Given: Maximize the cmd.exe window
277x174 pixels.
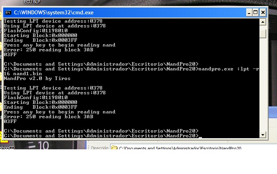Looking at the screenshot, I should coord(255,12).
